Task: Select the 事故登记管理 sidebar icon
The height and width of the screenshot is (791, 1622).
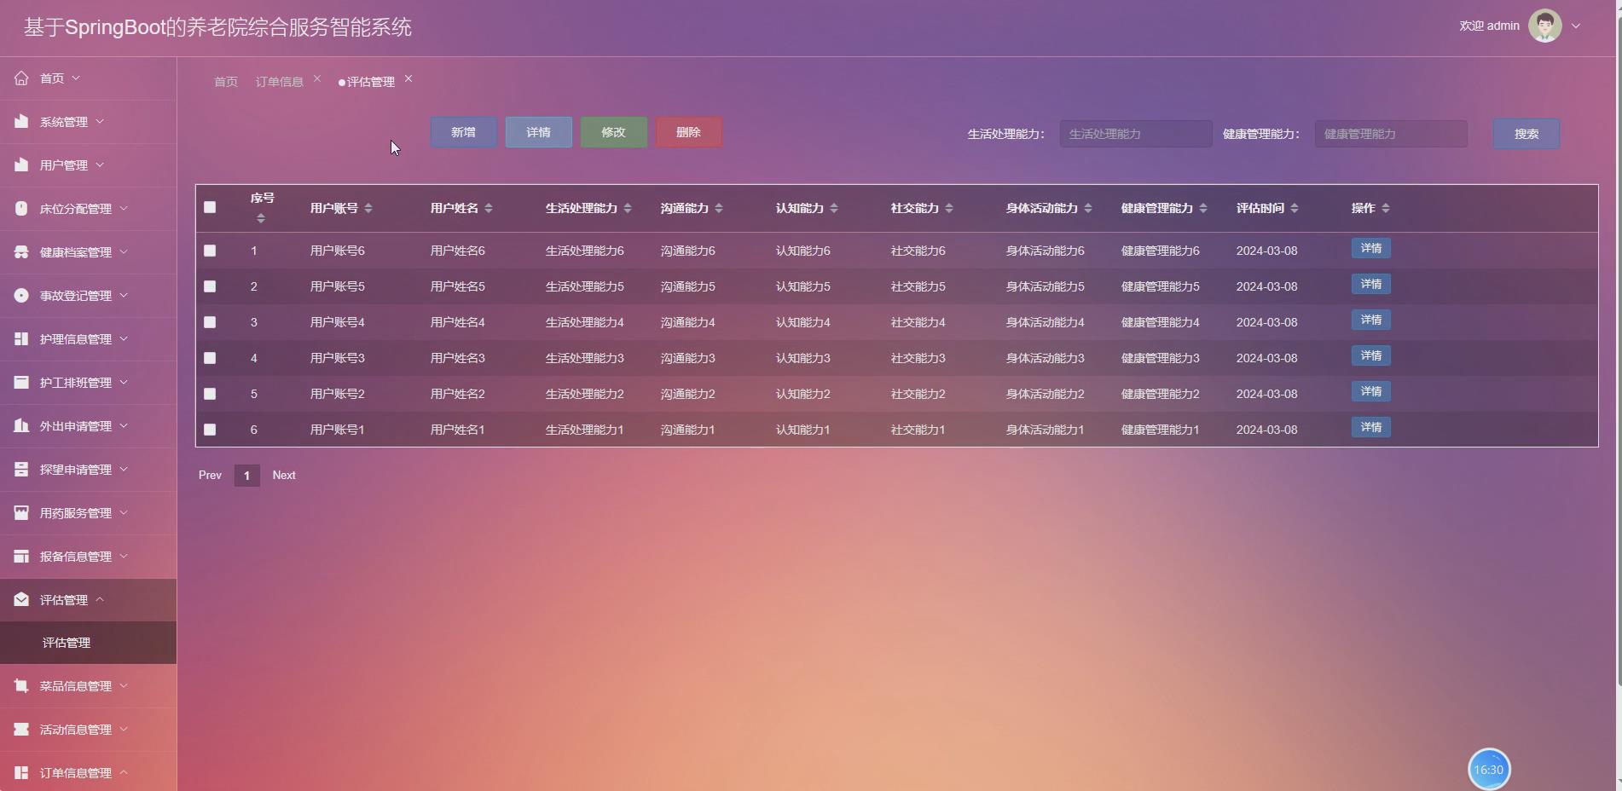Action: pyautogui.click(x=21, y=295)
